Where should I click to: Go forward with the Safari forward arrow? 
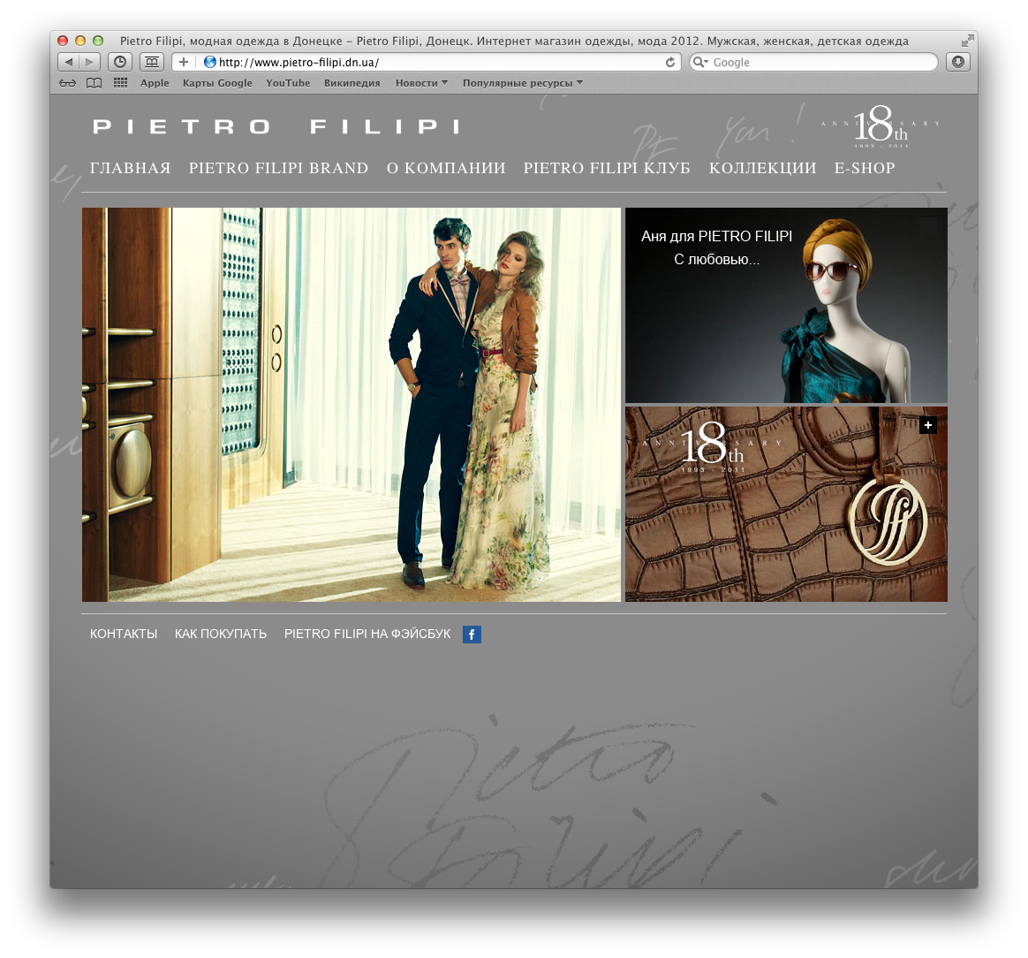pyautogui.click(x=90, y=63)
